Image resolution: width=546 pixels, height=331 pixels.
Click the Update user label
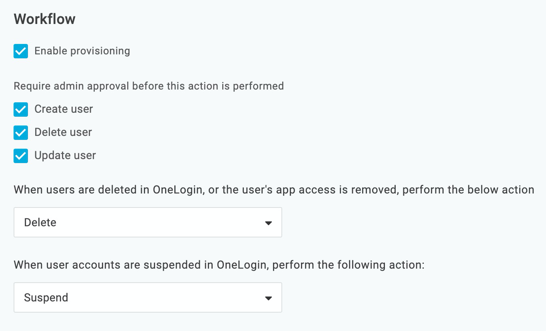point(65,156)
